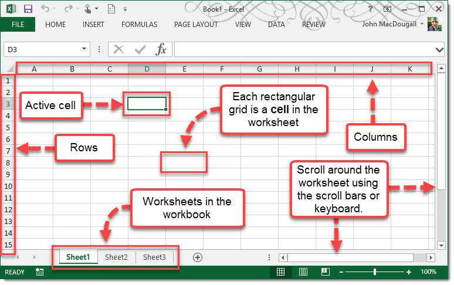Switch to Page Layout view icon
454x285 pixels.
coord(303,272)
